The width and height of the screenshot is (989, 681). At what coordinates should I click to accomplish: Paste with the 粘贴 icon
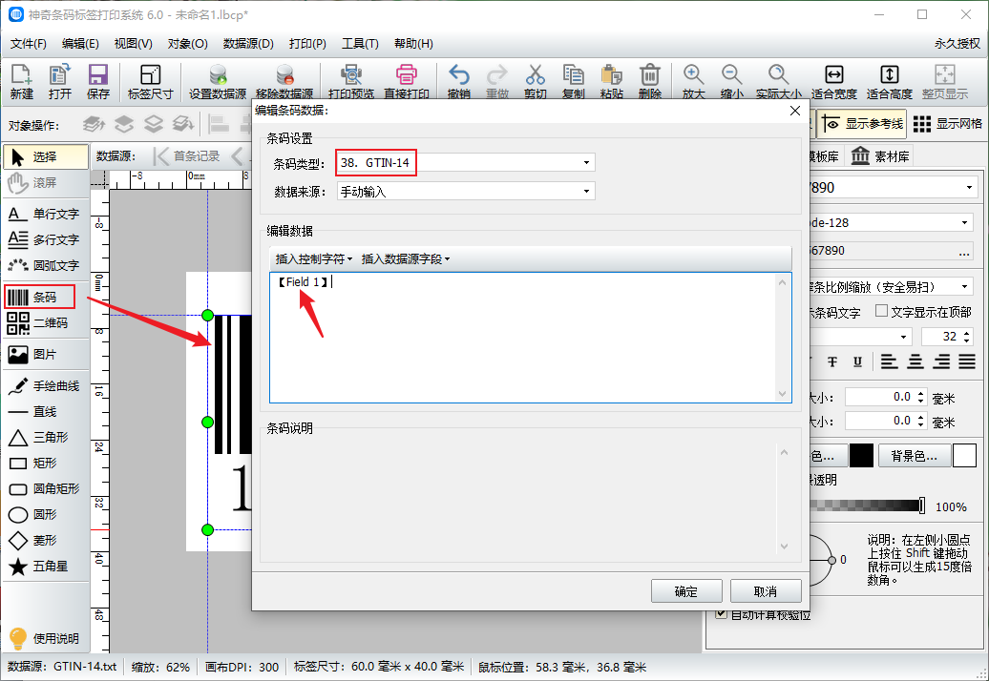click(x=612, y=81)
